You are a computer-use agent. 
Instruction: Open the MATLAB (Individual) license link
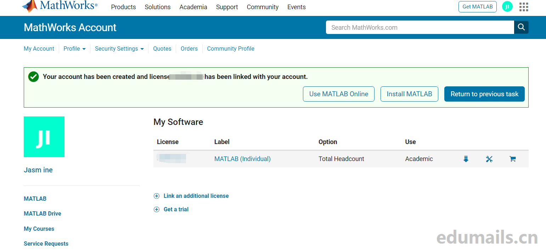click(x=242, y=159)
